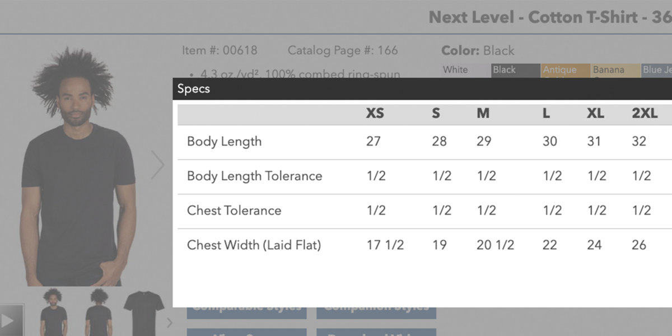
Task: Select the front view model thumbnail
Action: [53, 312]
